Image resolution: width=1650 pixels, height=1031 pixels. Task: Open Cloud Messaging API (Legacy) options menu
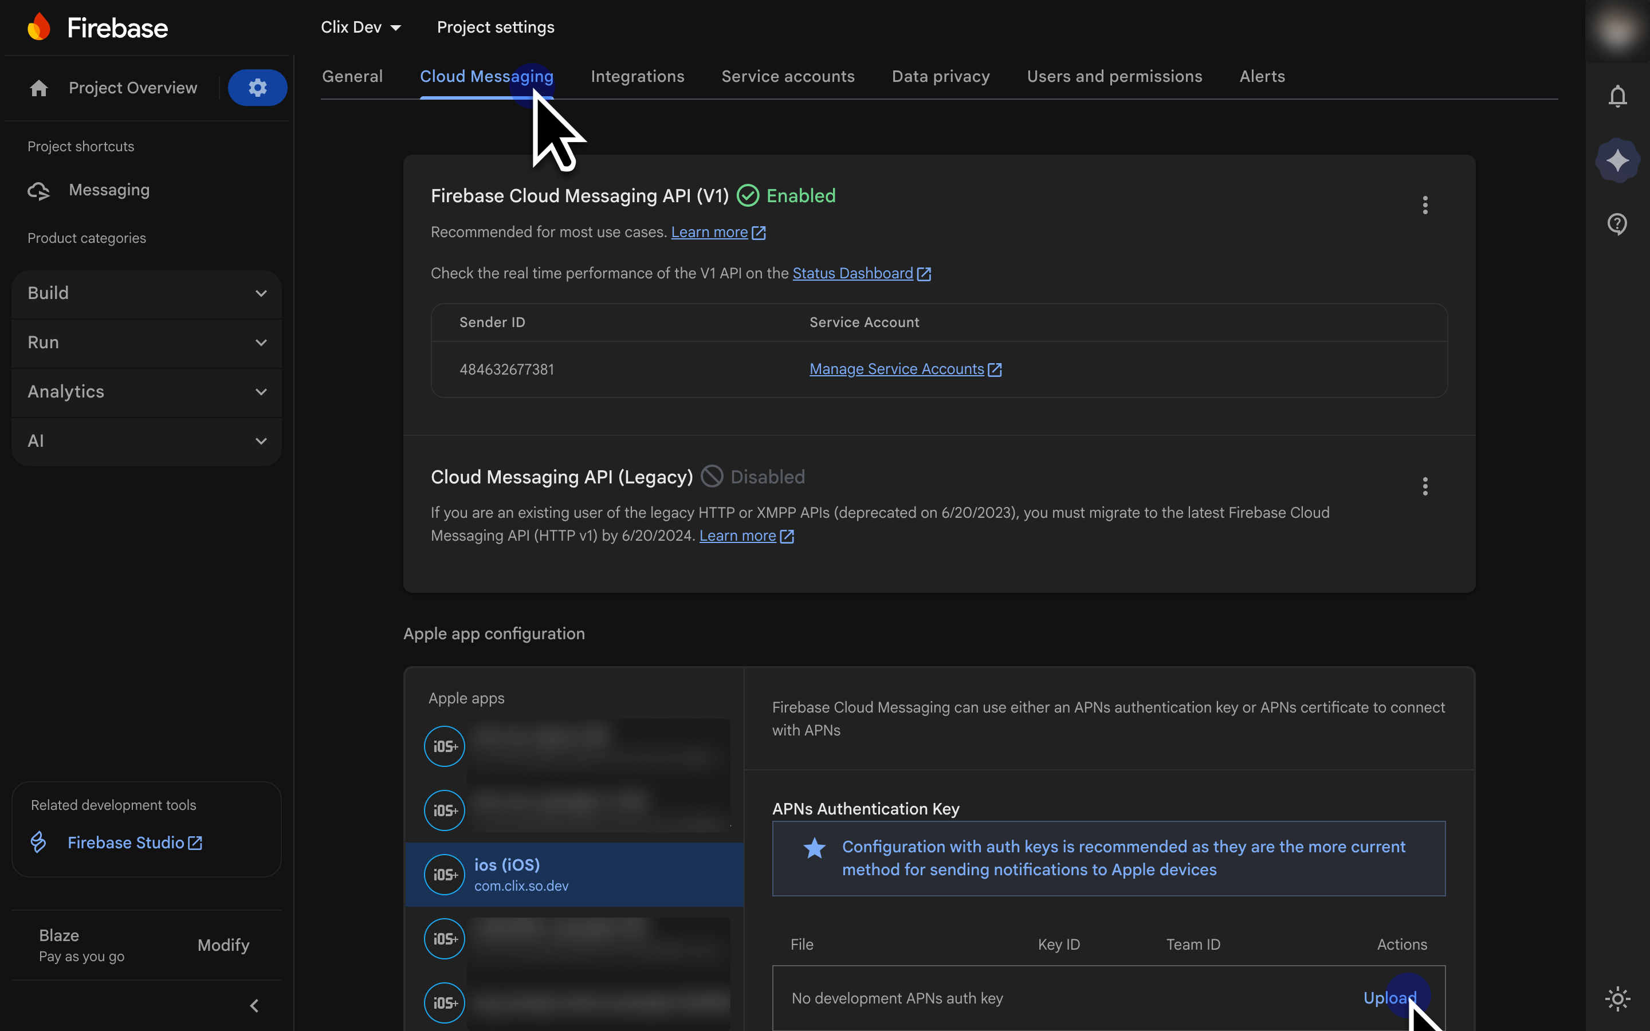1425,486
